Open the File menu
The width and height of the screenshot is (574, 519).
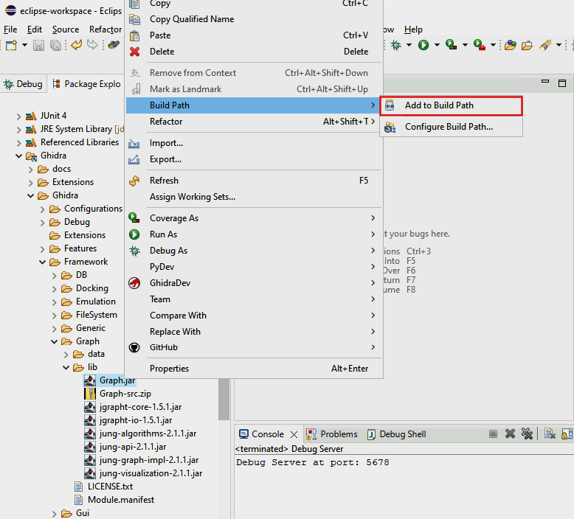[x=10, y=29]
